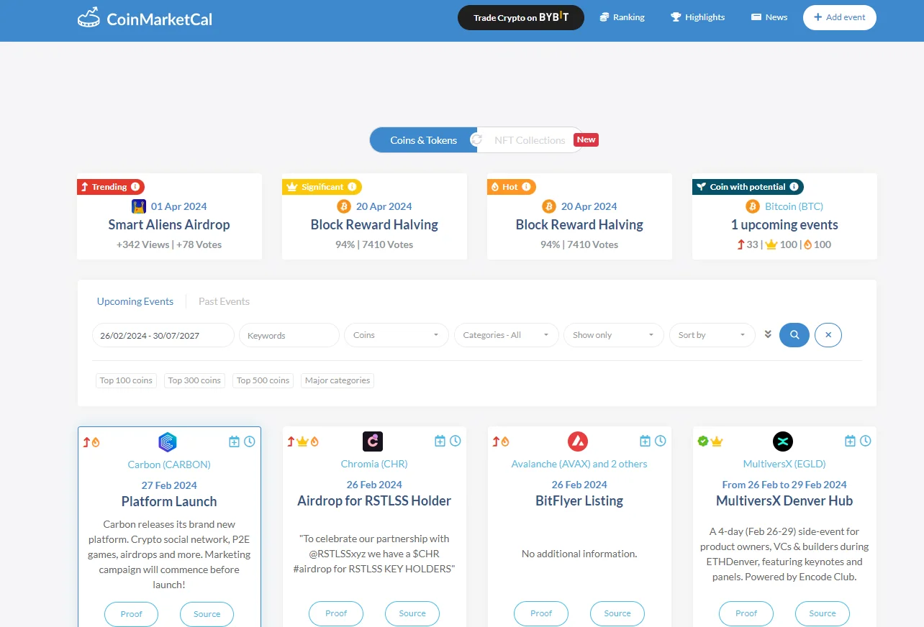
Task: Click the blue search magnifier button
Action: tap(794, 335)
